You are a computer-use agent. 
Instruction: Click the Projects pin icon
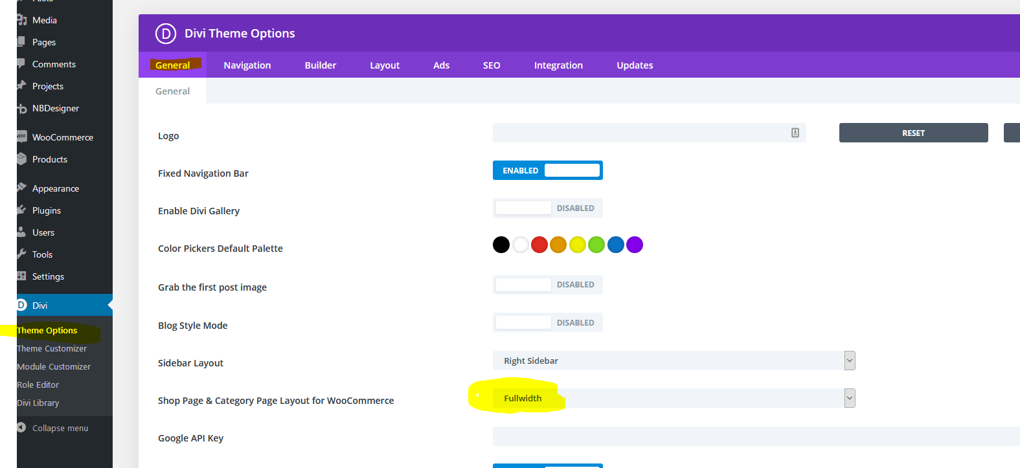(x=21, y=86)
